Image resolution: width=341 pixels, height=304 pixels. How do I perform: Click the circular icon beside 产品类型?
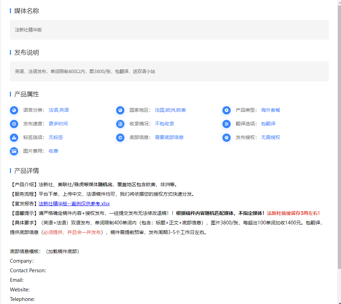click(227, 110)
